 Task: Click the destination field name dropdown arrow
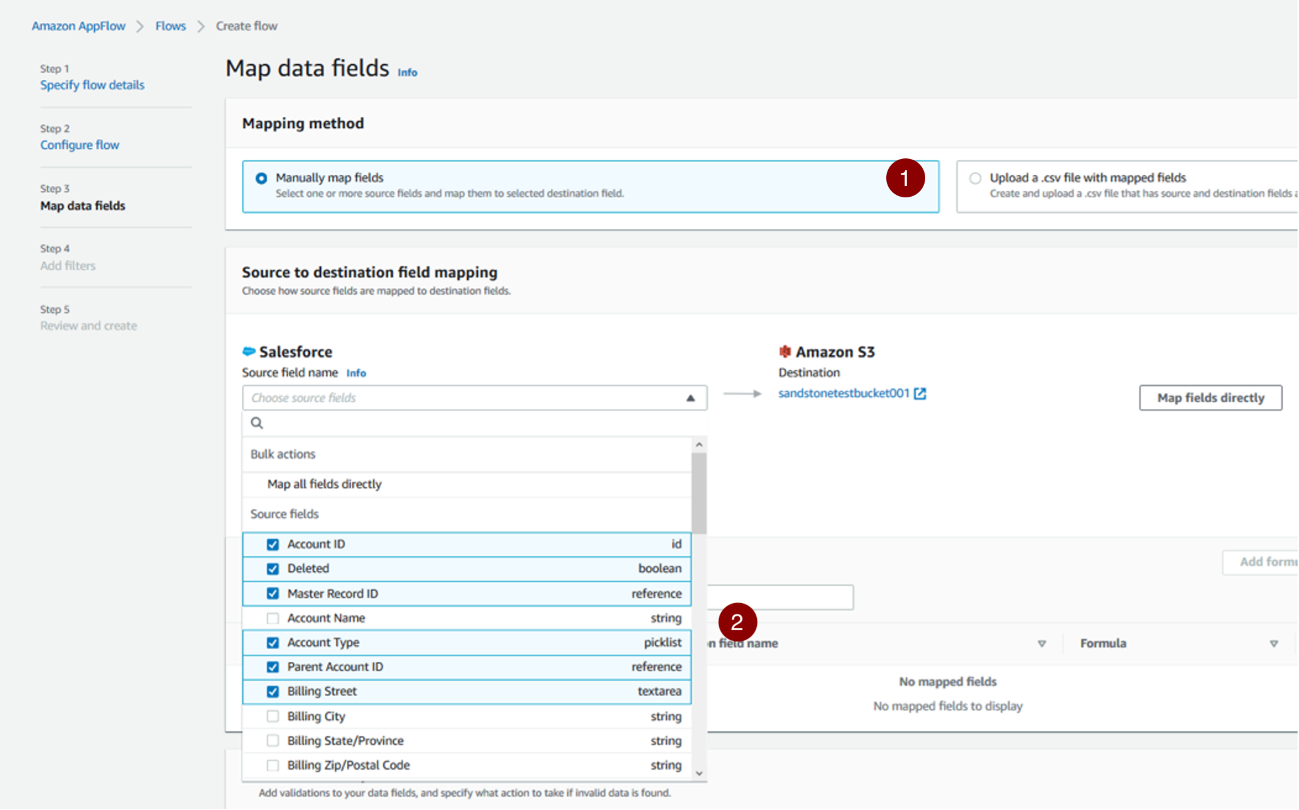(1043, 643)
